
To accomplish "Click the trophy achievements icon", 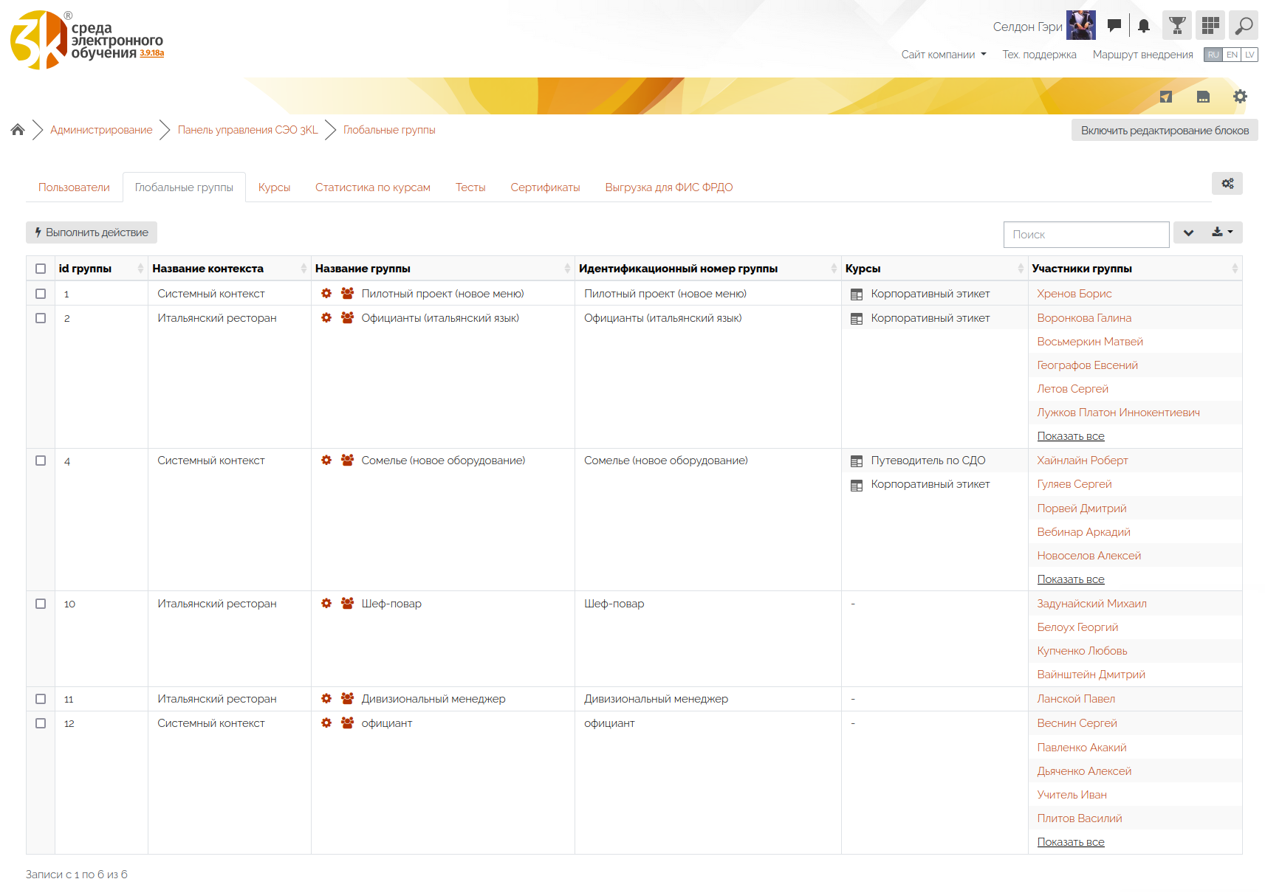I will click(1177, 26).
